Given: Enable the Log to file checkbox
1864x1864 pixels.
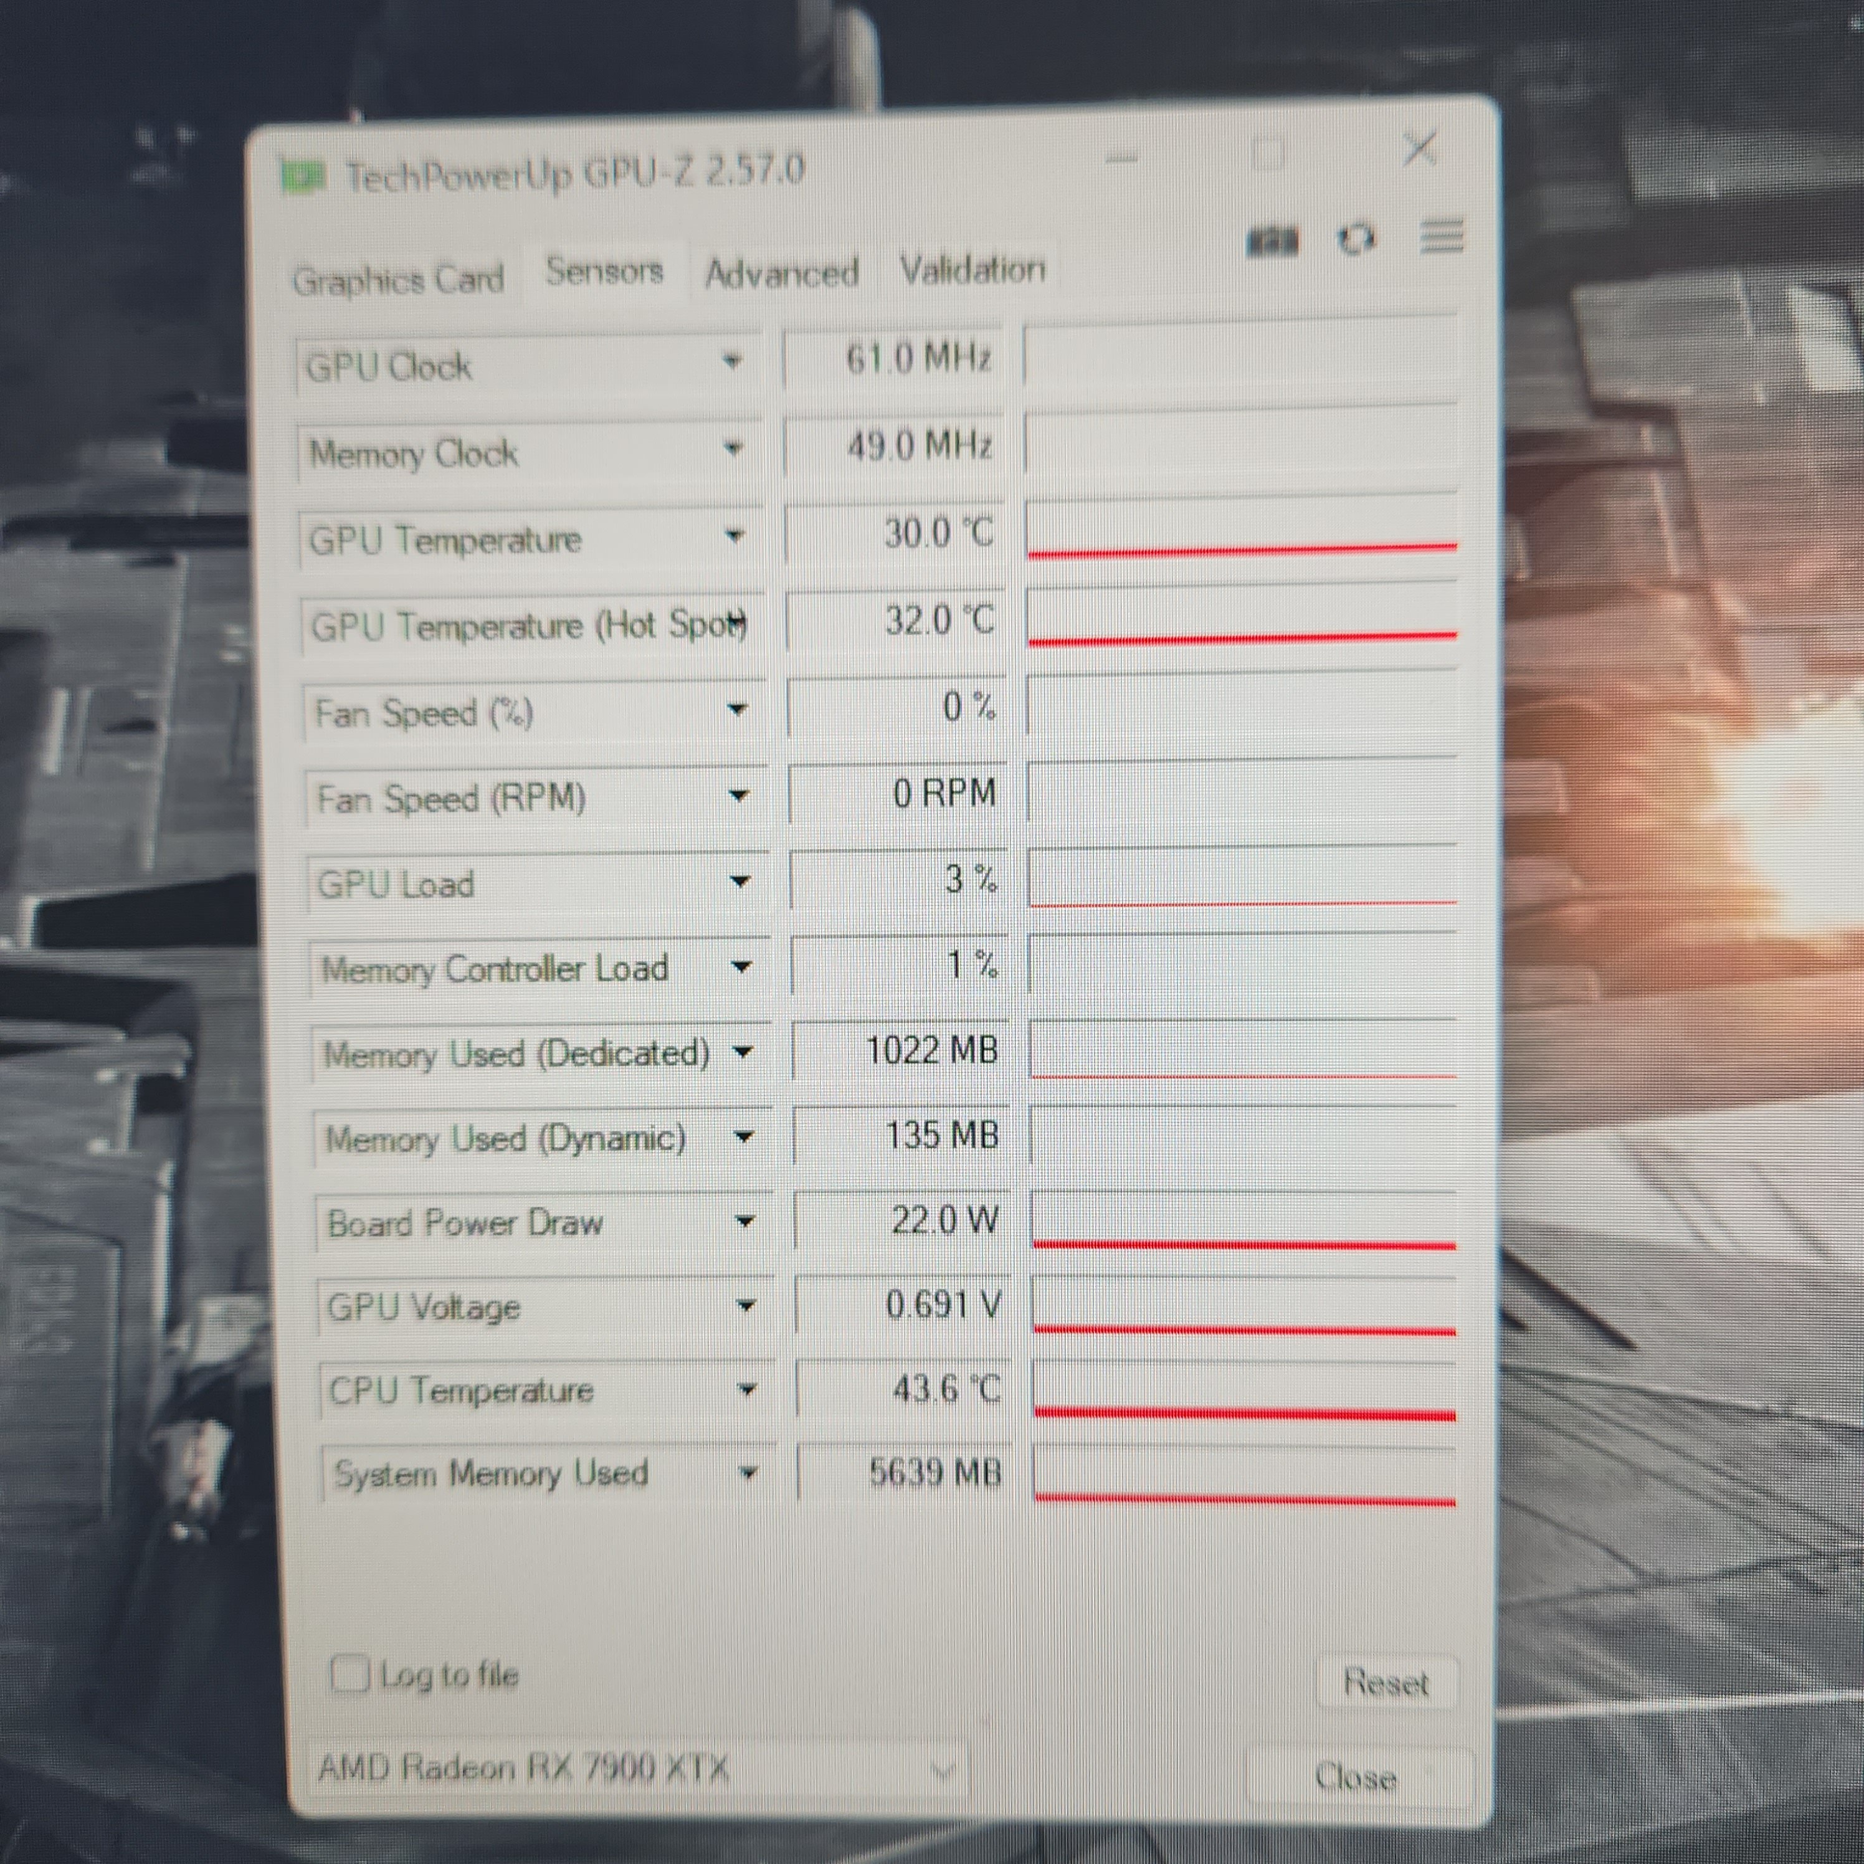Looking at the screenshot, I should click(x=349, y=1673).
